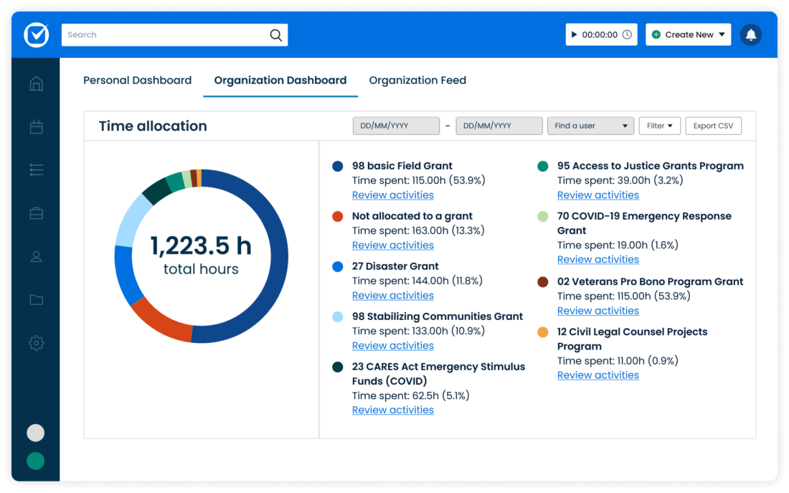Click the notification bell icon
This screenshot has width=789, height=493.
(x=750, y=34)
